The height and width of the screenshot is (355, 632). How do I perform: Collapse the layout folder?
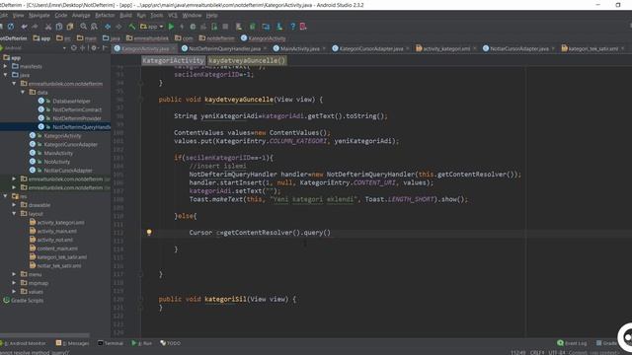[14, 214]
